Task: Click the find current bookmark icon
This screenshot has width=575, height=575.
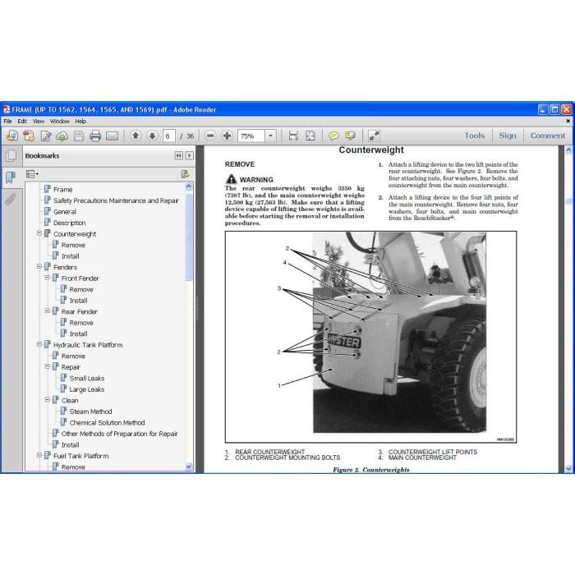Action: click(x=186, y=174)
